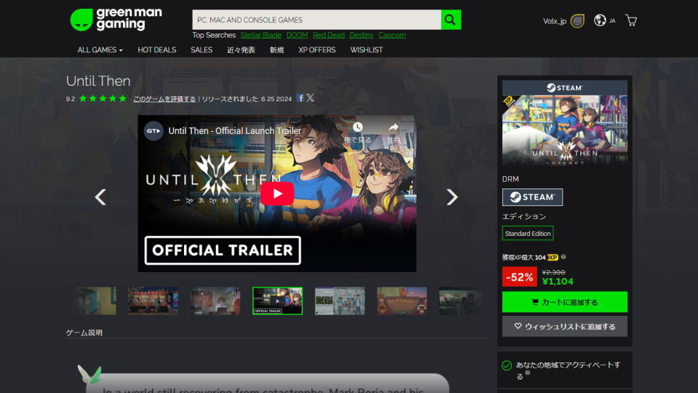Click the Until Then page title
The height and width of the screenshot is (393, 698).
(x=98, y=81)
